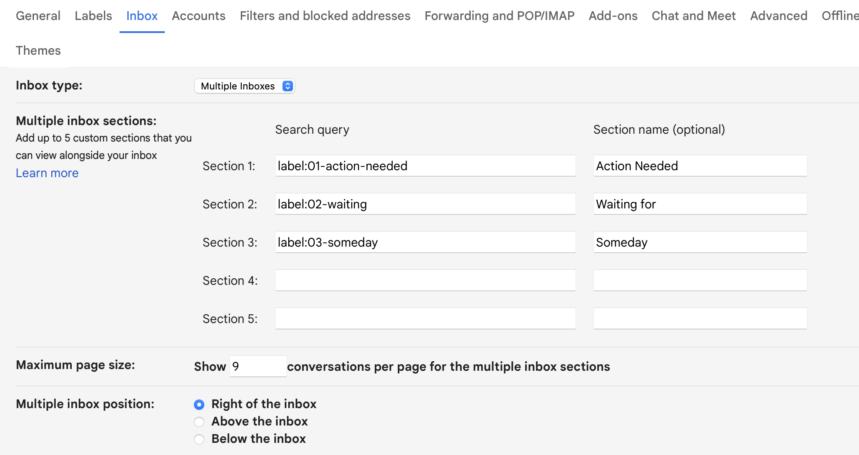Open Filters and blocked addresses settings

pyautogui.click(x=325, y=16)
